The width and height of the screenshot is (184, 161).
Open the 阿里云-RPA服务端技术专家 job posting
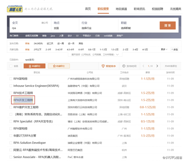point(38,150)
